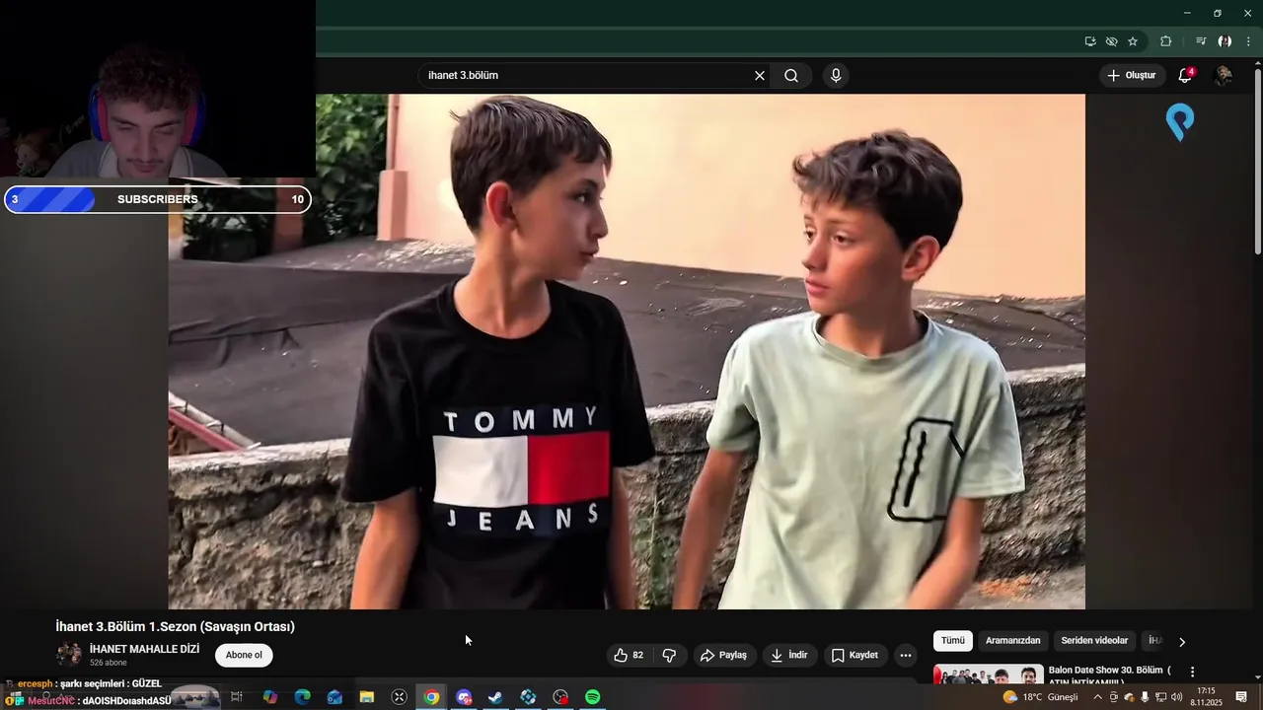
Task: Open taskbar clock 17:15
Action: (1206, 691)
